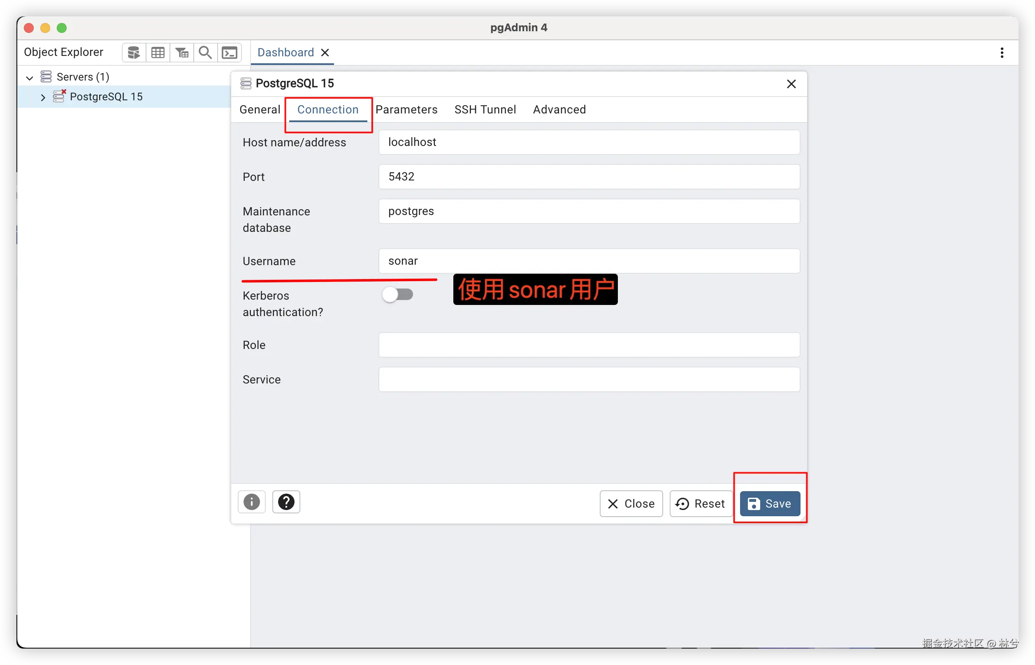
Task: Open the PSQL terminal tool icon
Action: point(230,53)
